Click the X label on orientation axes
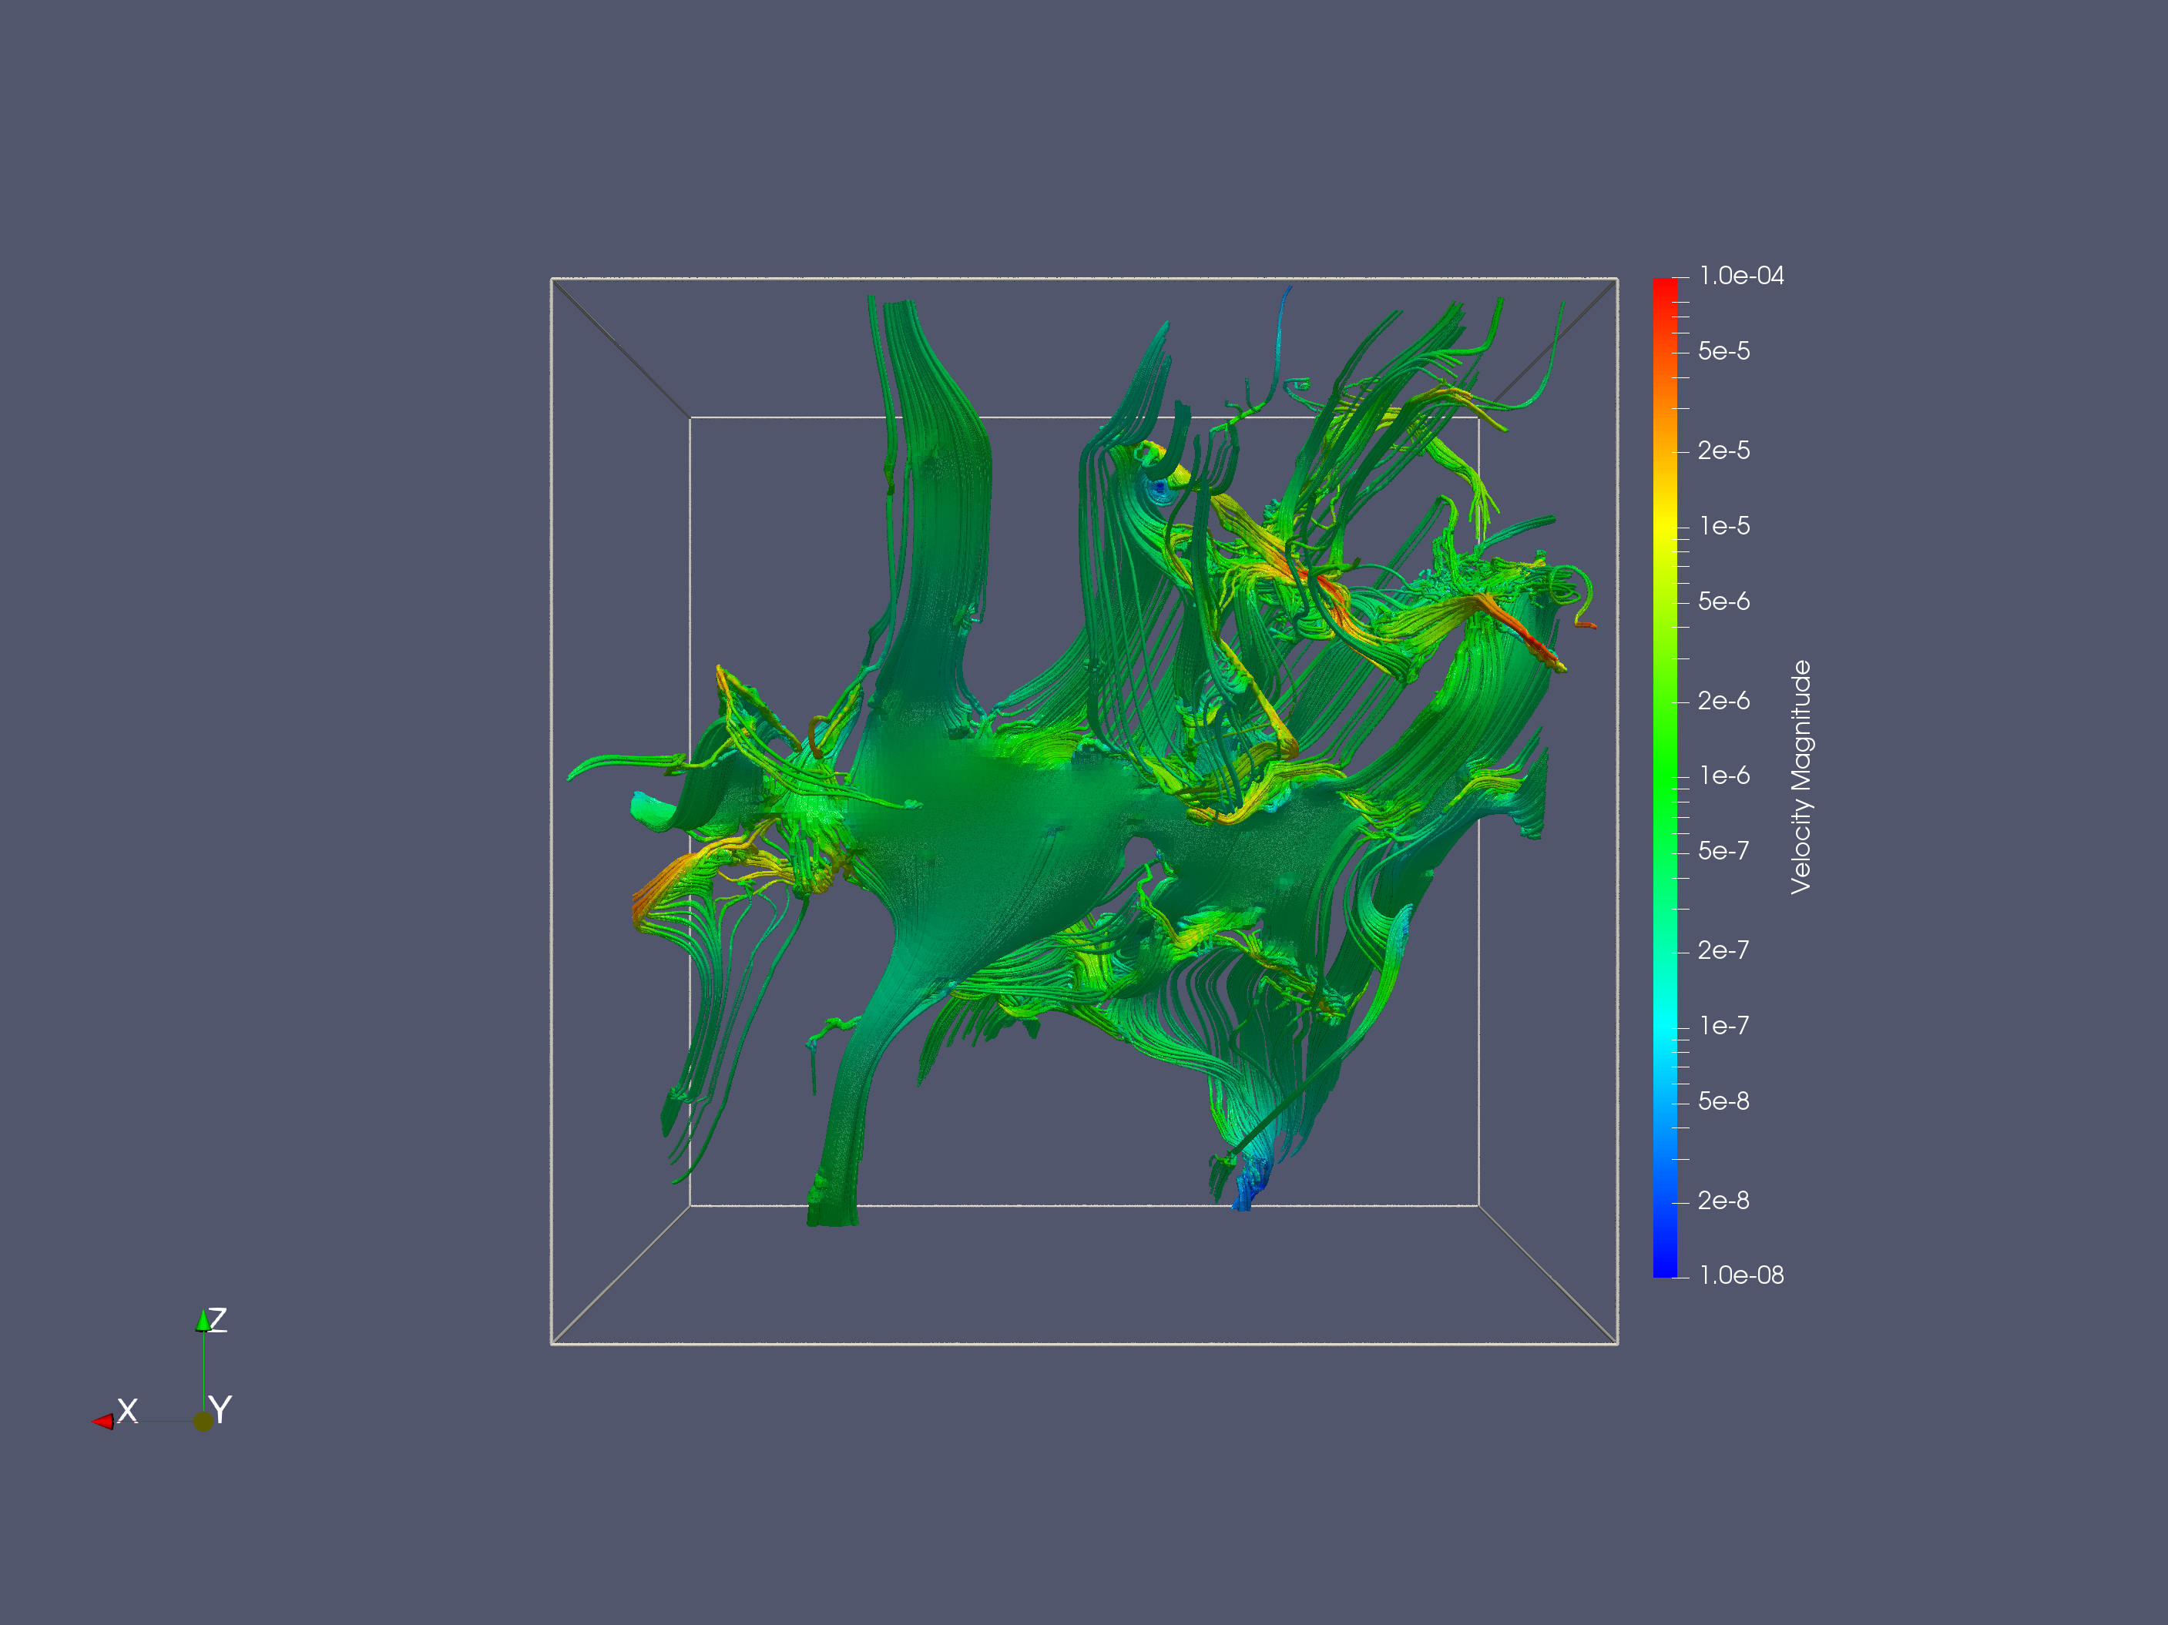The height and width of the screenshot is (1625, 2168). (x=127, y=1410)
